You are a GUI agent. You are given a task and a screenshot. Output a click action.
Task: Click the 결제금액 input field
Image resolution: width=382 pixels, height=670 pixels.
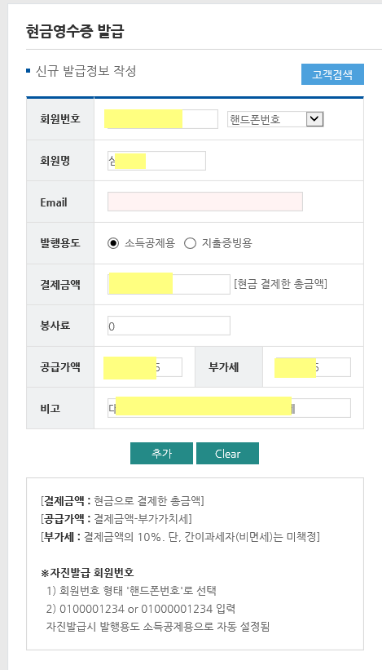pos(169,284)
